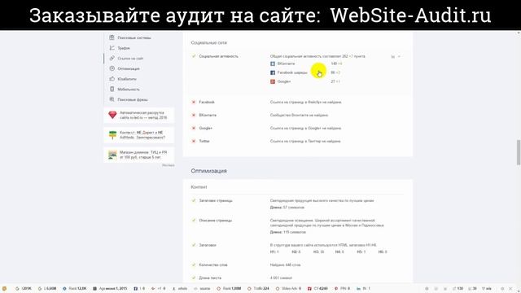Click the Оптимизация section heading
This screenshot has width=521, height=293.
tap(208, 171)
